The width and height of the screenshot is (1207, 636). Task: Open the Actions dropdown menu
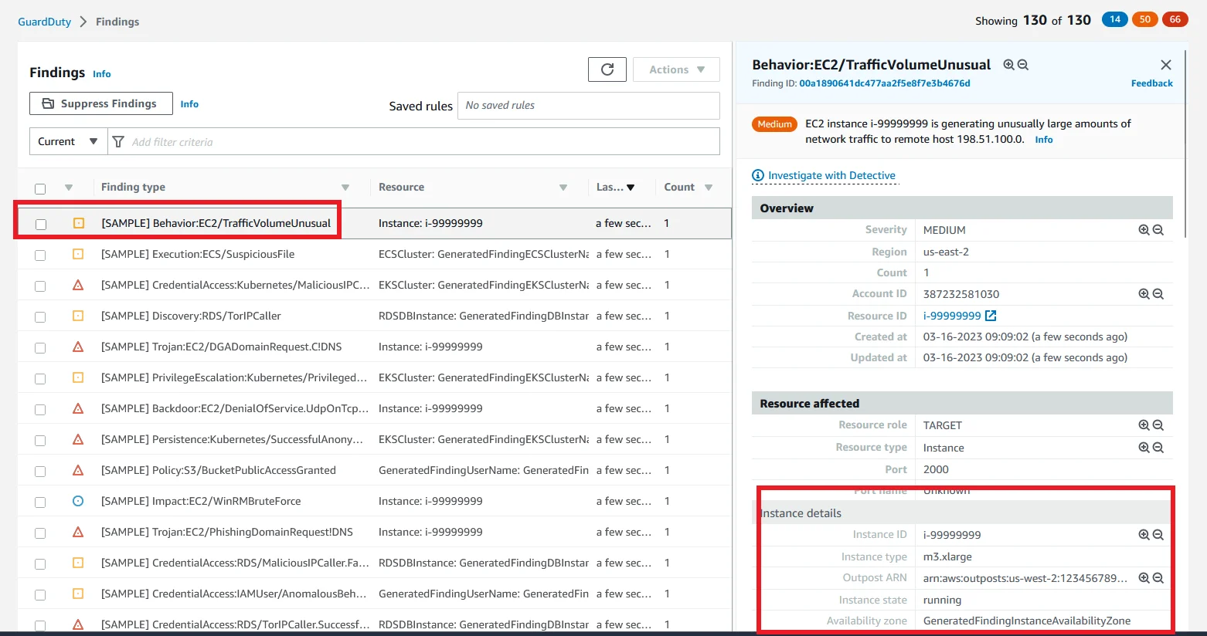point(676,69)
